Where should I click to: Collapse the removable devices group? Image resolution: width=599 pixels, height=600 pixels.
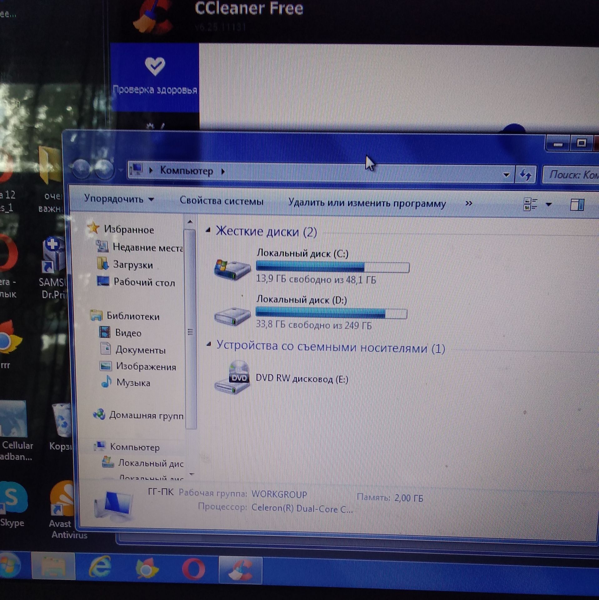click(x=208, y=345)
